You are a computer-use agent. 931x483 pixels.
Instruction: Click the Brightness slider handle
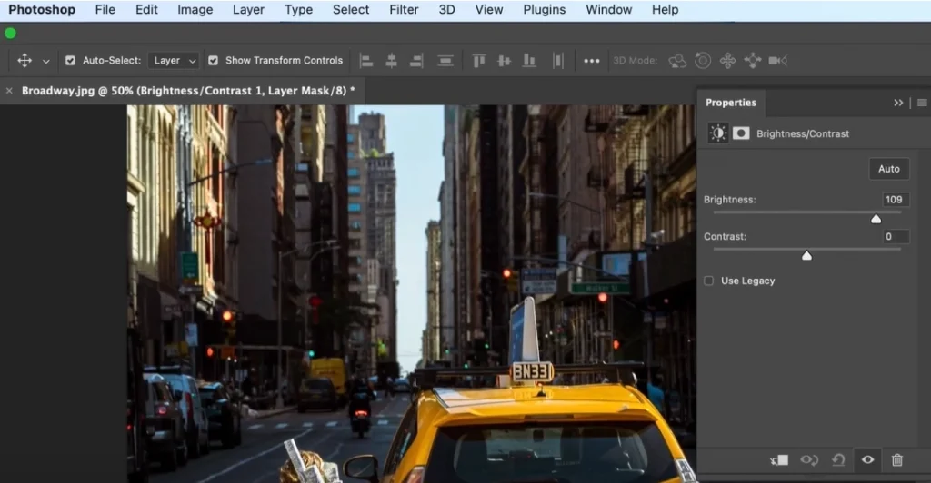(876, 219)
